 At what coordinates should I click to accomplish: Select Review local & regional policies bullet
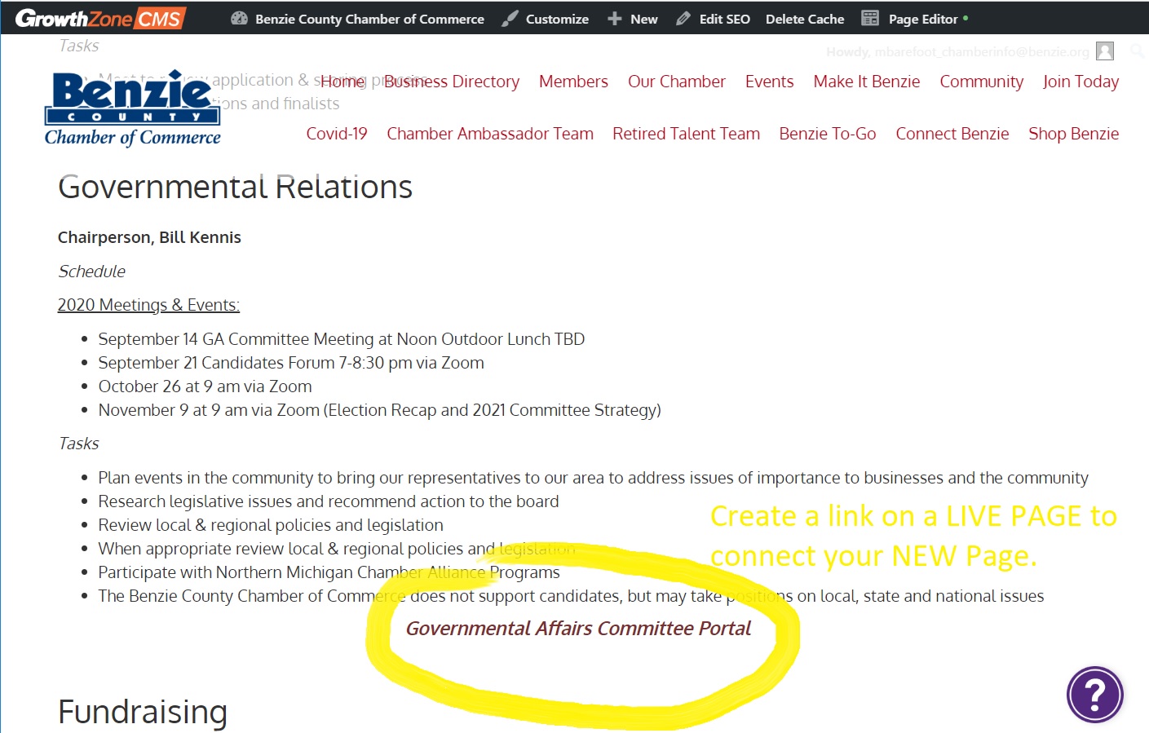[x=271, y=525]
